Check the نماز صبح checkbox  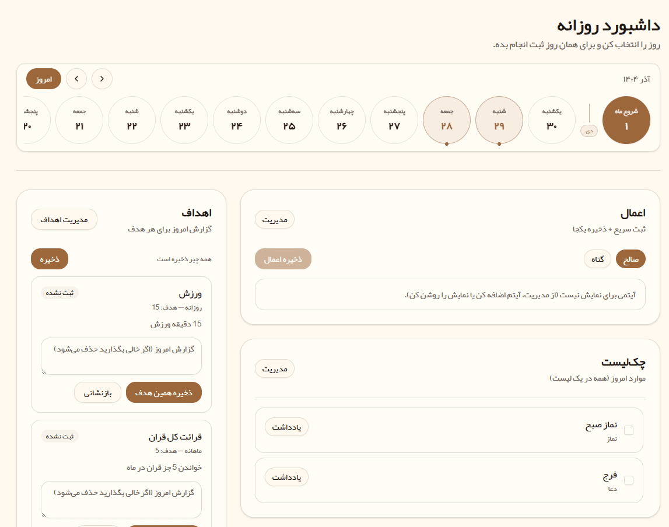click(x=629, y=430)
